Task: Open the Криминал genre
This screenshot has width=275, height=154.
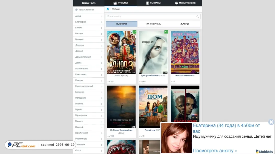Action: click(89, 92)
